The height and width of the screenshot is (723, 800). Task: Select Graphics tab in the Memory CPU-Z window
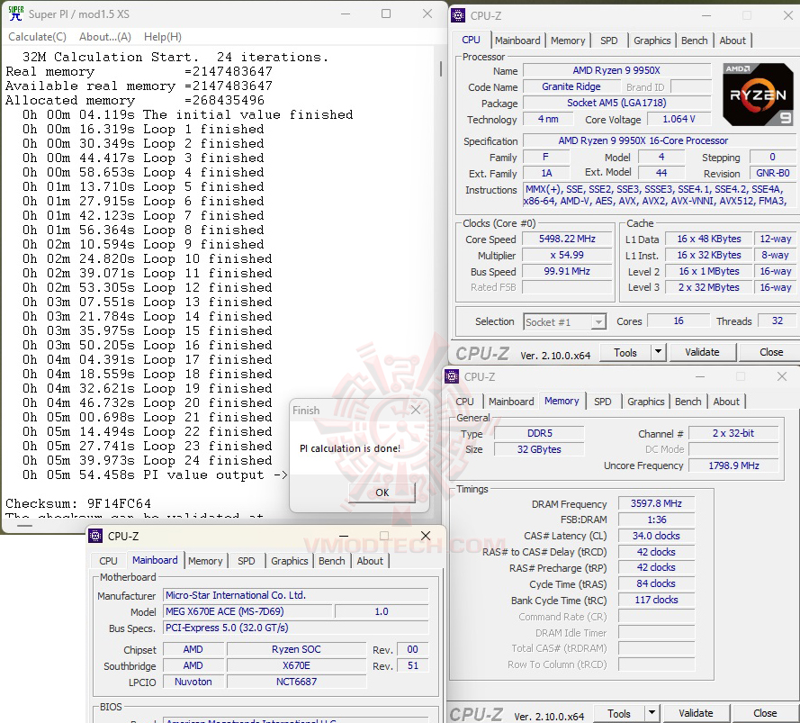[x=646, y=402]
